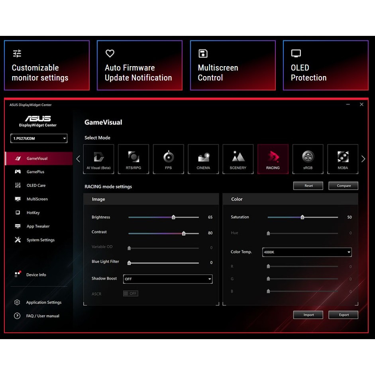Click the Export button

click(344, 315)
